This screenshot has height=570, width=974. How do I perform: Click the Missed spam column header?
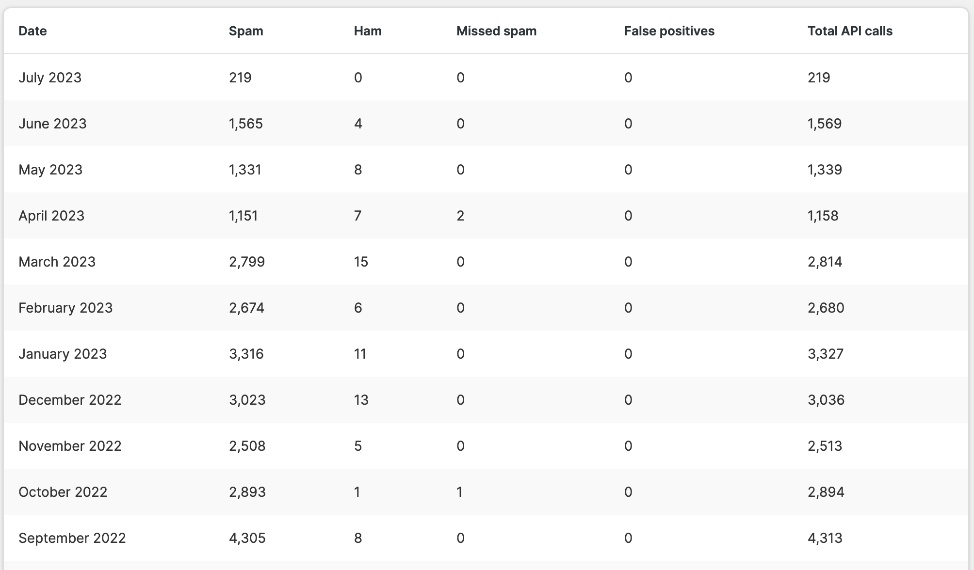click(x=496, y=31)
